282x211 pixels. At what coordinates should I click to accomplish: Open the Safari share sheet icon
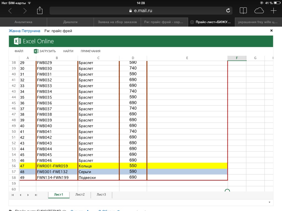(x=40, y=10)
